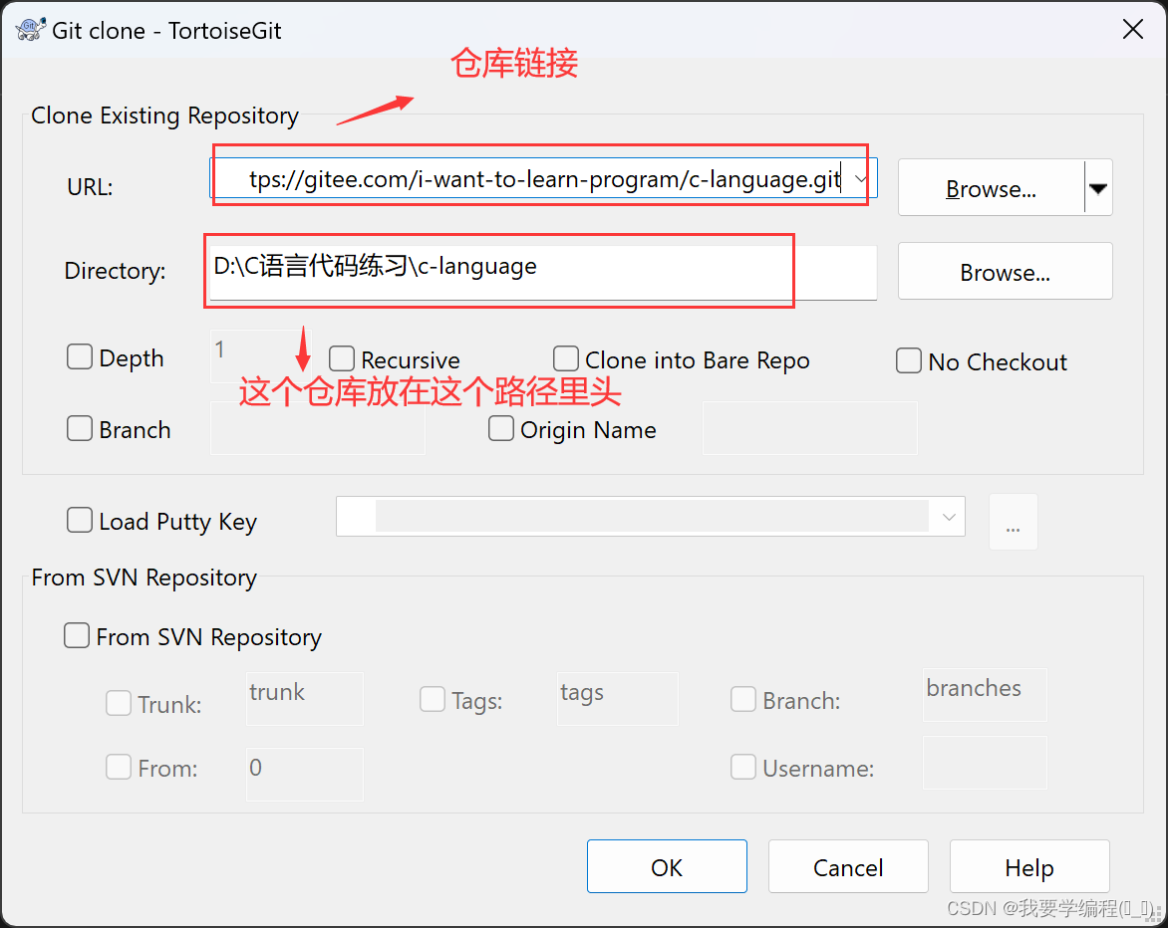
Task: Enable Load Putty Key
Action: click(80, 520)
